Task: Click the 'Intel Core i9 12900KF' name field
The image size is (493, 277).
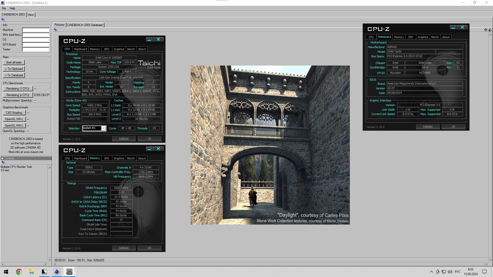Action: coord(109,58)
